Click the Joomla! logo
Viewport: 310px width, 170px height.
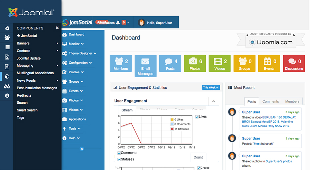[x=31, y=12]
